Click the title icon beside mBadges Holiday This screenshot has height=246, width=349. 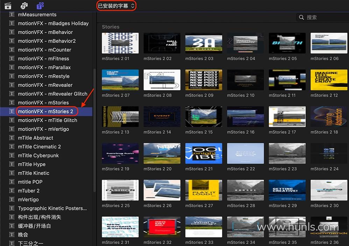tap(12, 23)
